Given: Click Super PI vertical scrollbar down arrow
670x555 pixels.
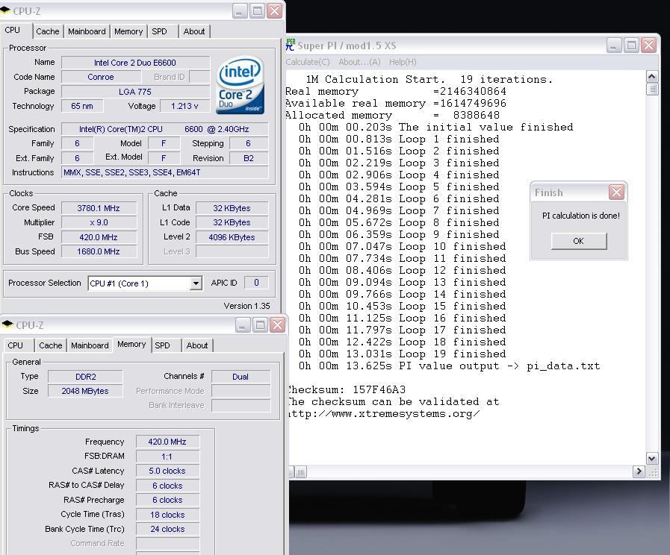Looking at the screenshot, I should pos(651,459).
